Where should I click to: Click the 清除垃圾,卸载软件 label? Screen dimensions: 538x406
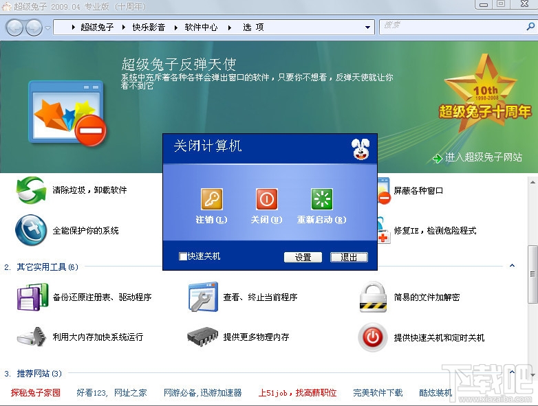coord(89,190)
